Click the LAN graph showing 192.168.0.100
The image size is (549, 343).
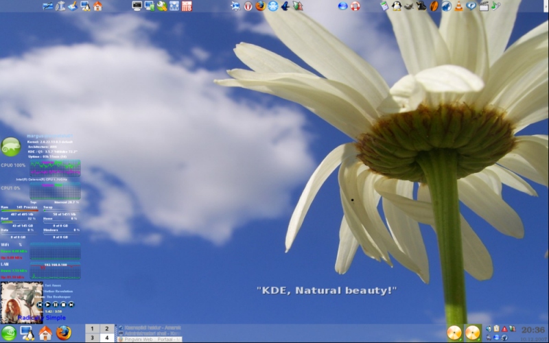55,270
